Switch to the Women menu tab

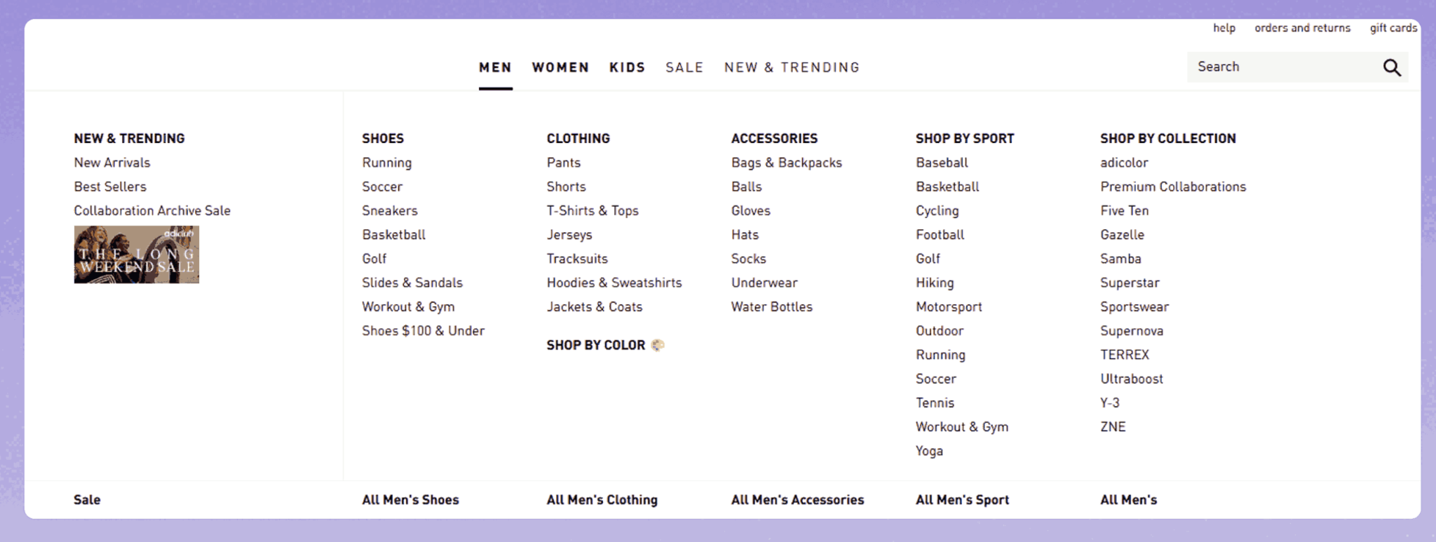pyautogui.click(x=560, y=67)
